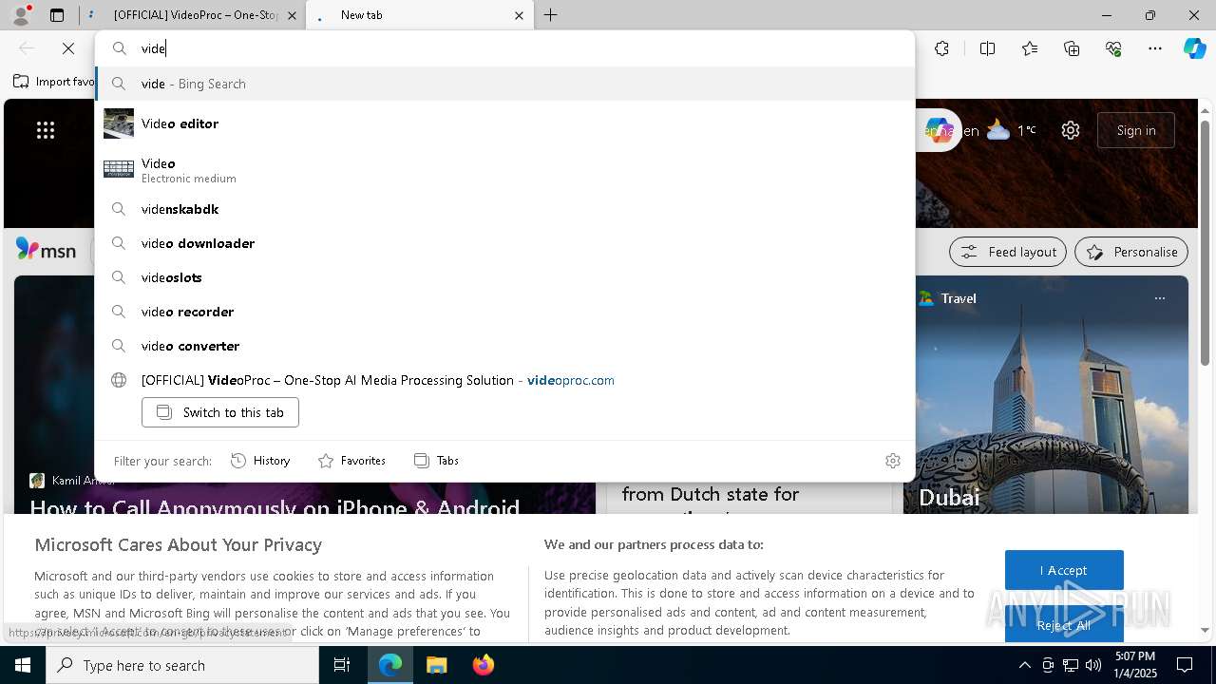Stop loading the page

[68, 48]
